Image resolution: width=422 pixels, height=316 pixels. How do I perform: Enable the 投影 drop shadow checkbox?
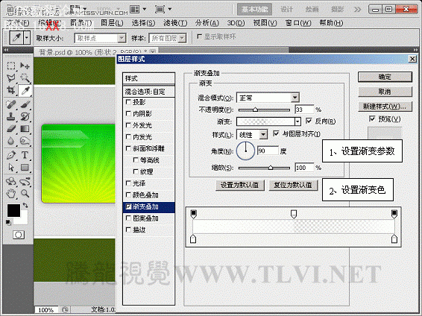tap(128, 102)
